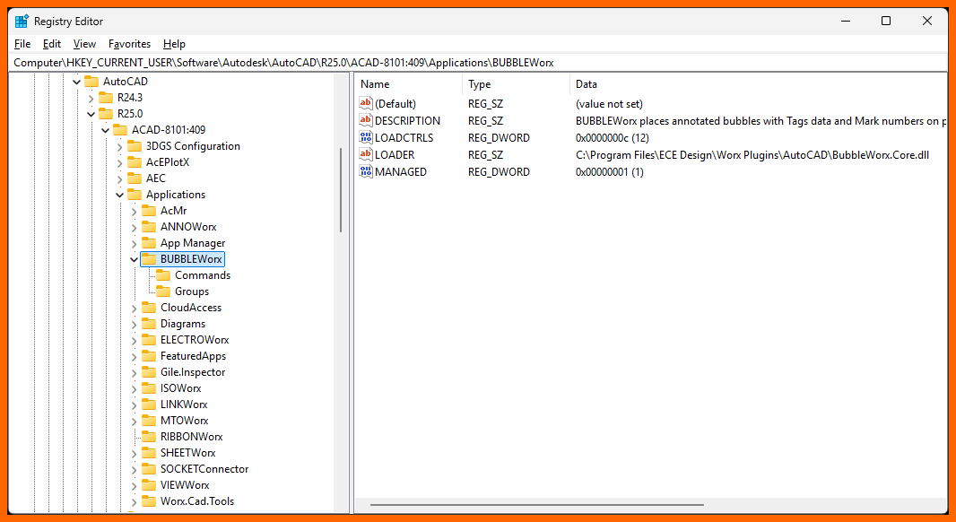Click the MANAGED DWORD value icon
The height and width of the screenshot is (522, 956).
coord(366,172)
